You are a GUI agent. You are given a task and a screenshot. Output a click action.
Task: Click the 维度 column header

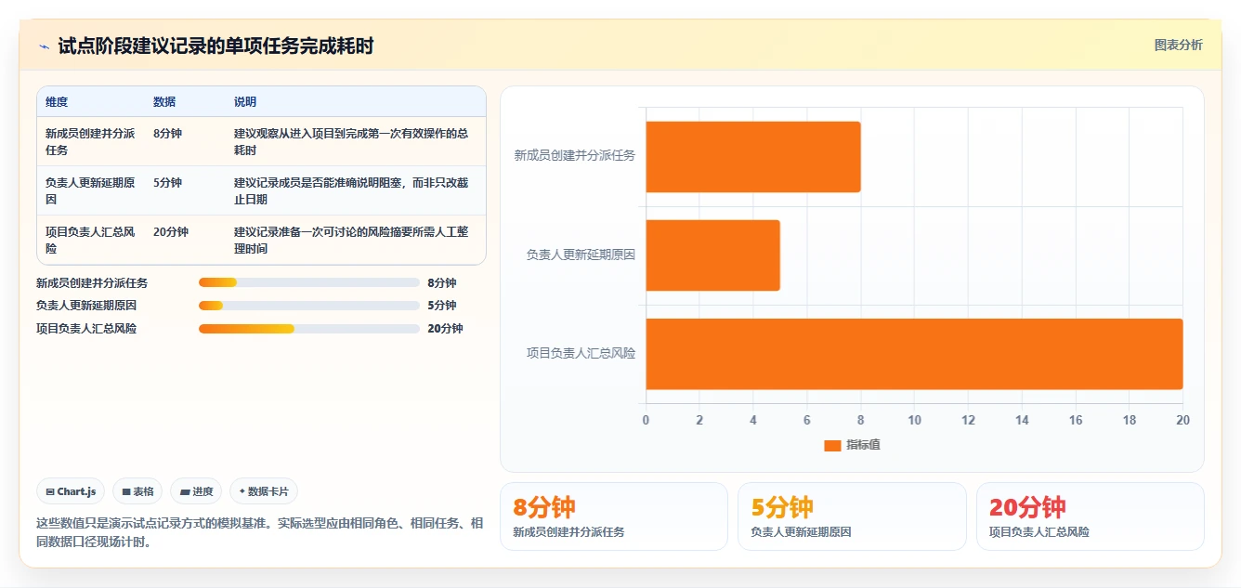tap(57, 102)
